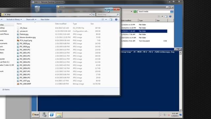
Task: Open help in the media window
Action: [170, 17]
